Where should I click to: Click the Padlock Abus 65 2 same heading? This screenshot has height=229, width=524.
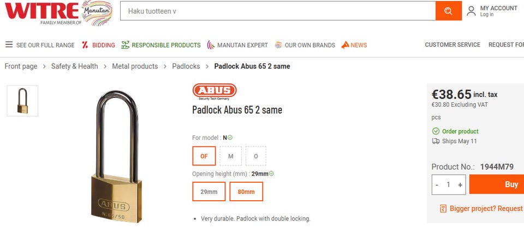237,110
